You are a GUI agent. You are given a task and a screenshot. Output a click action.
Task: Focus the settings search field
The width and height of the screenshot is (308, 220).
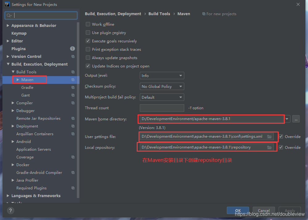[x=41, y=15]
